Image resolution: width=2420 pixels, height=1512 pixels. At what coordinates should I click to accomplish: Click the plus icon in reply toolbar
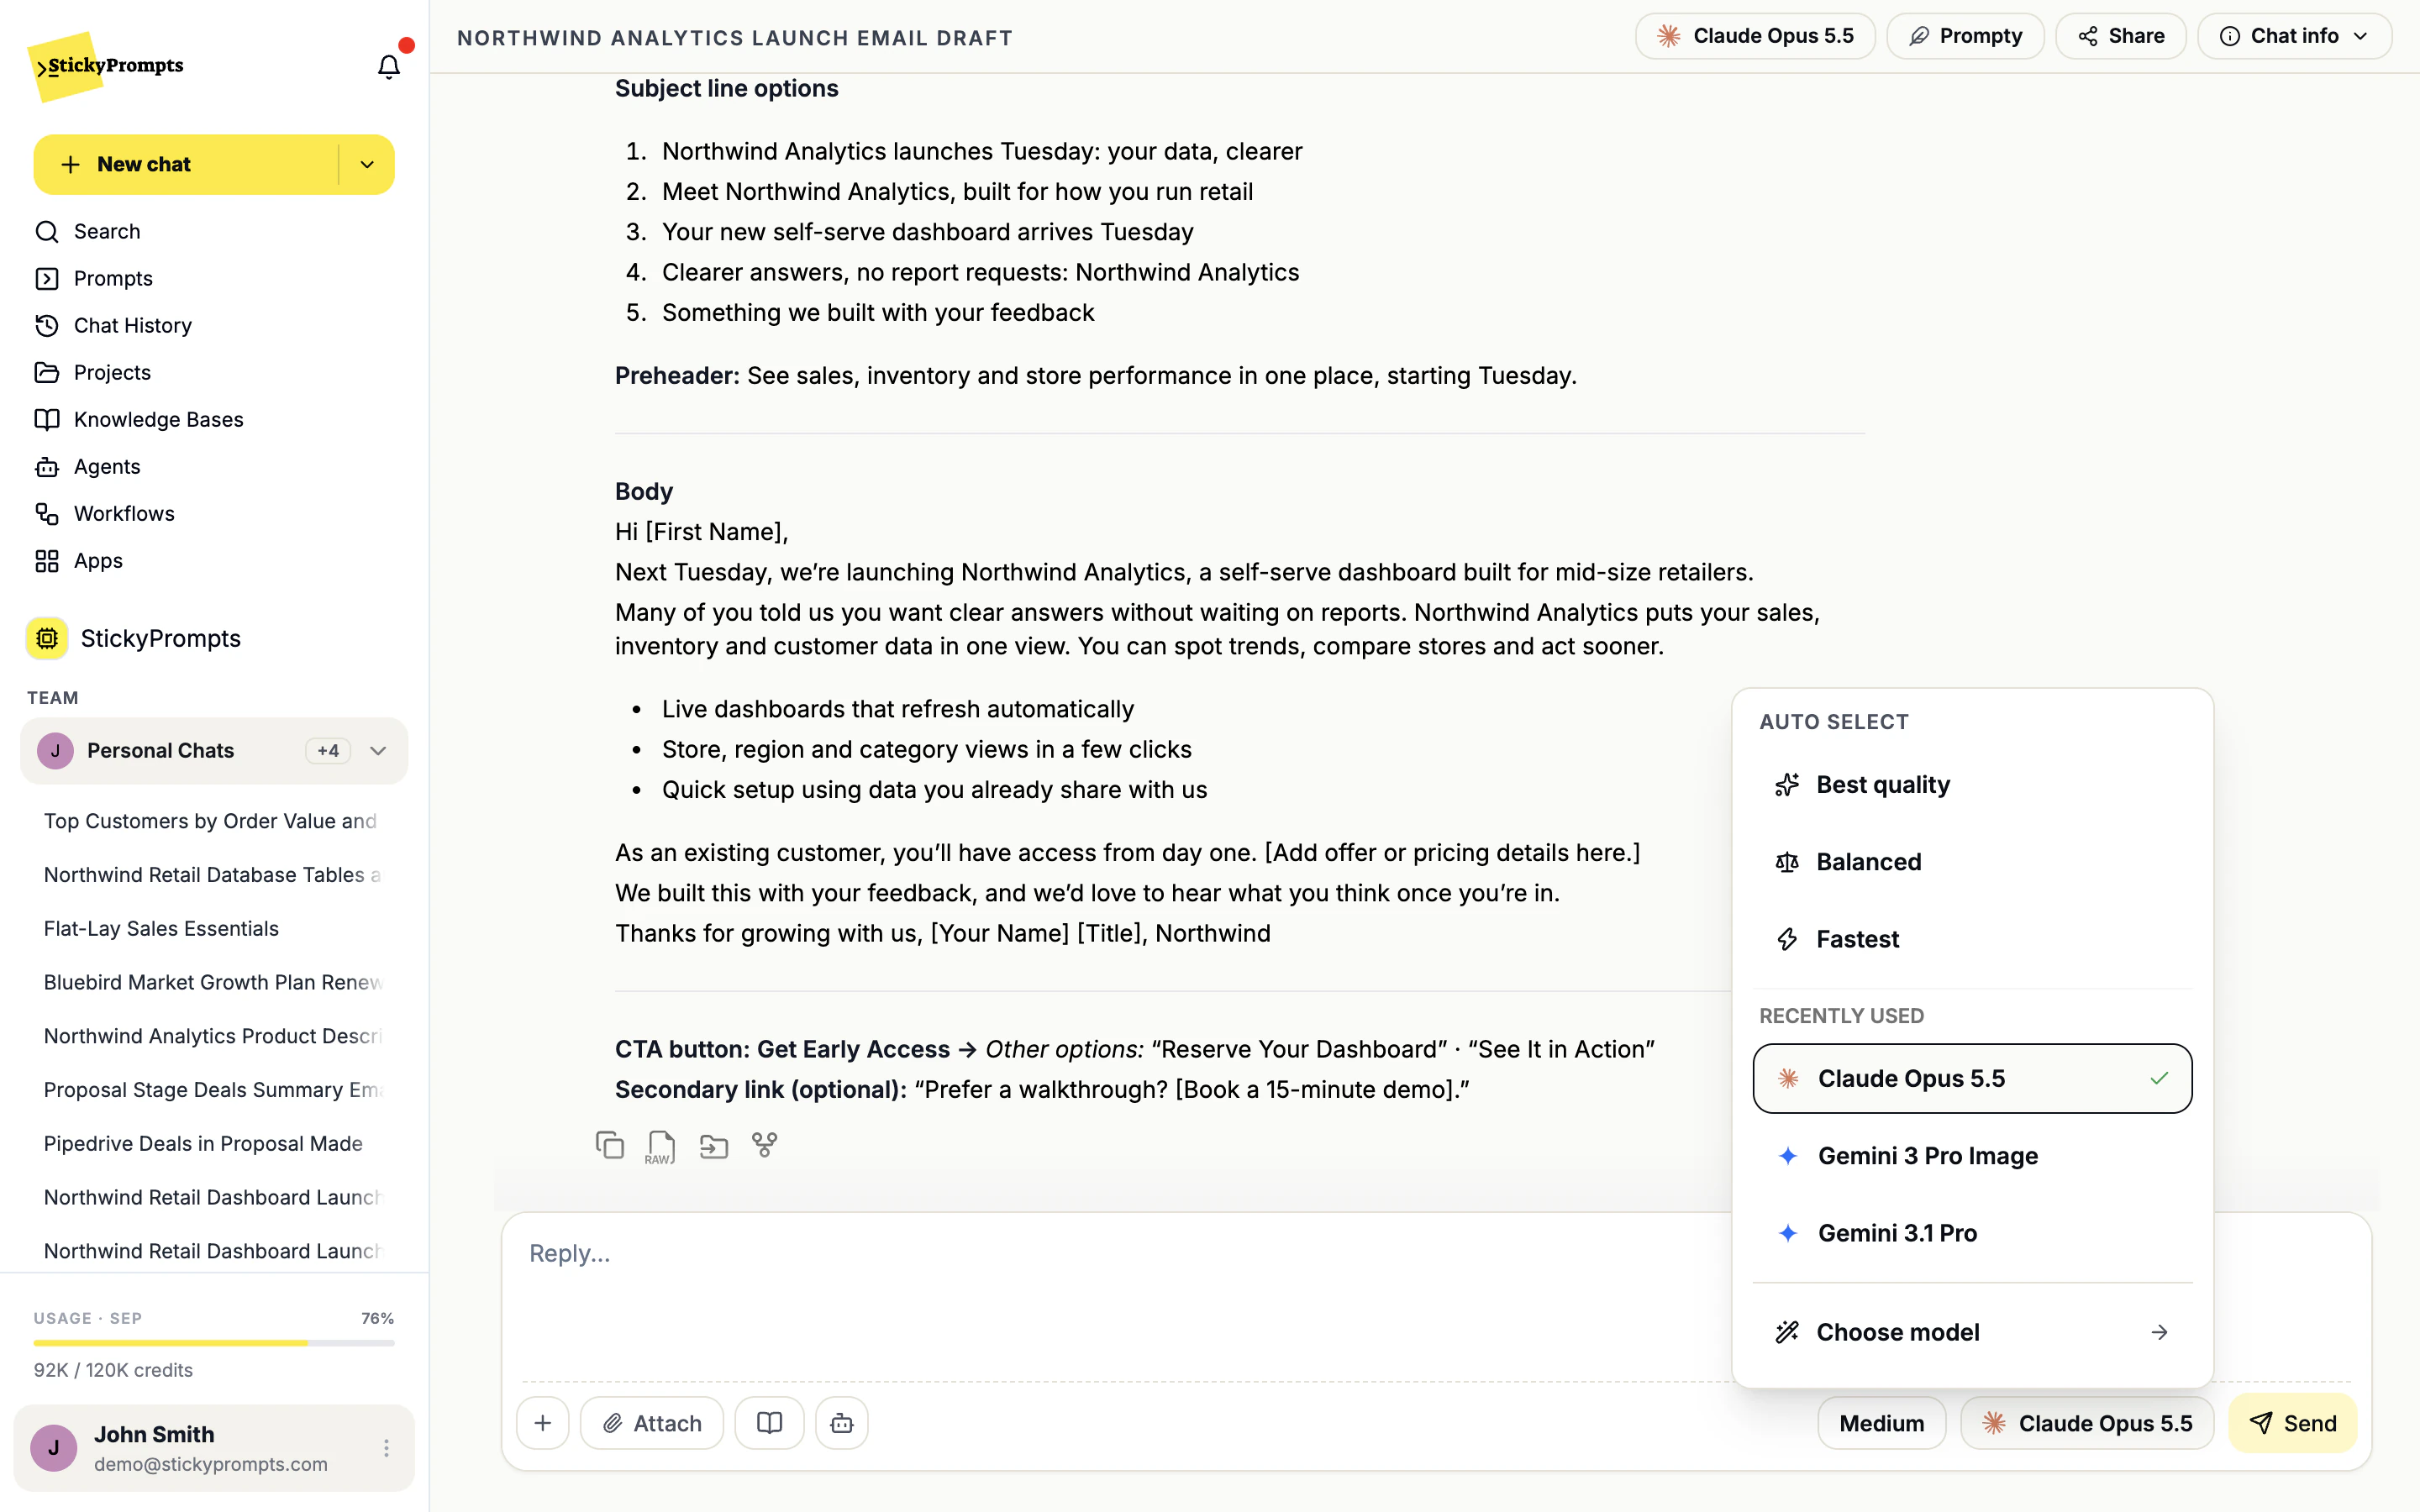543,1423
